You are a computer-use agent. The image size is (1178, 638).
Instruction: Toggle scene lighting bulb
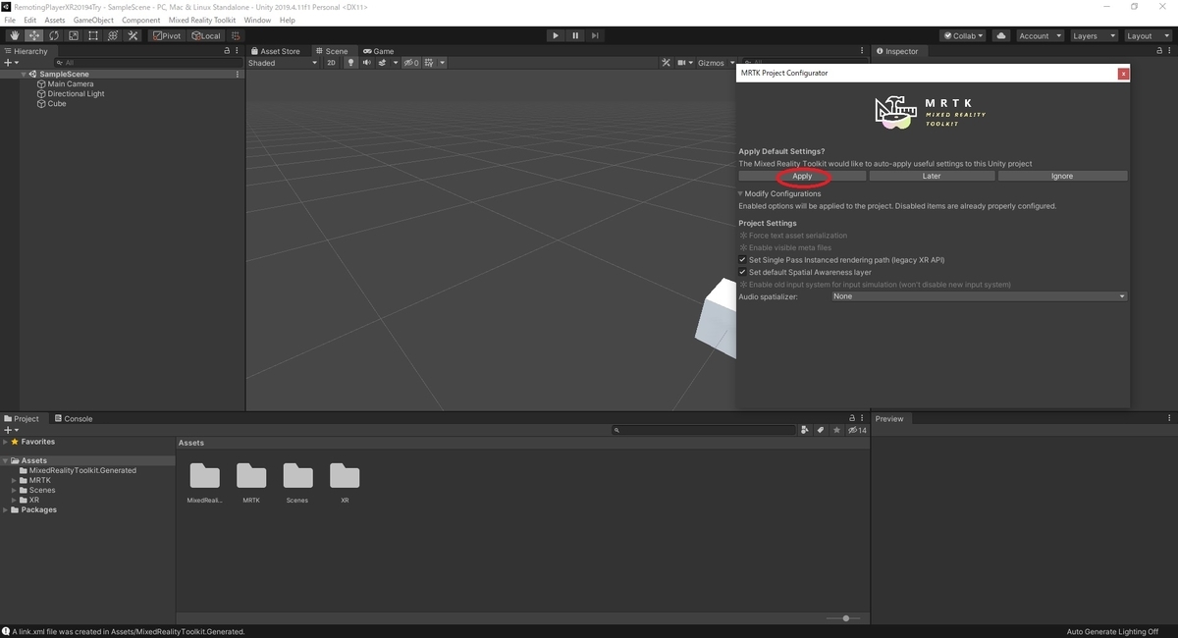tap(350, 63)
